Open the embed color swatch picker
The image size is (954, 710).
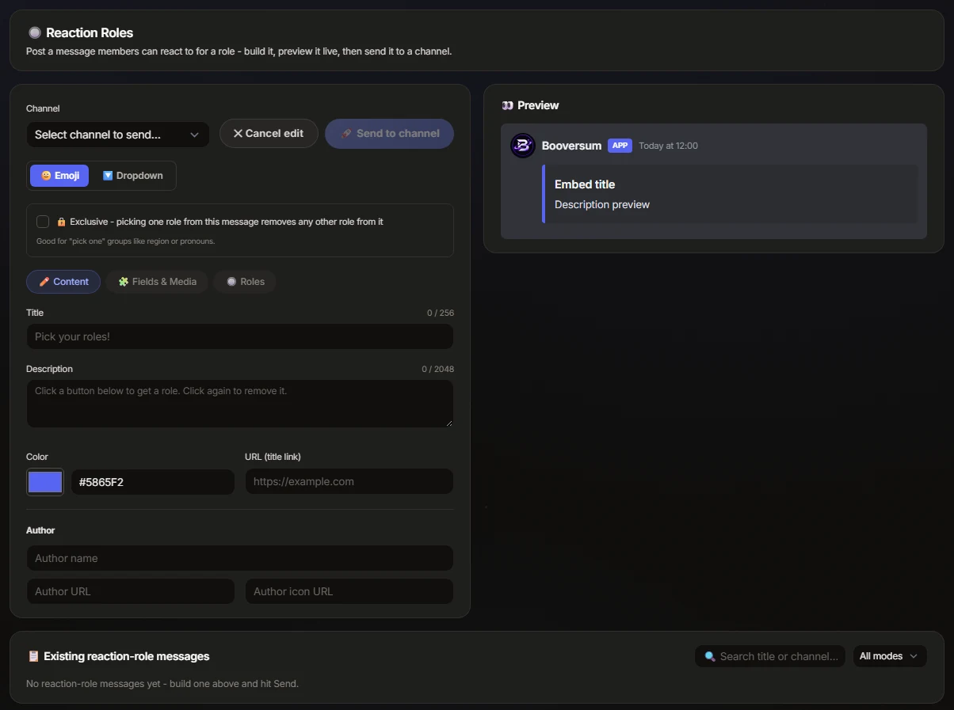45,482
